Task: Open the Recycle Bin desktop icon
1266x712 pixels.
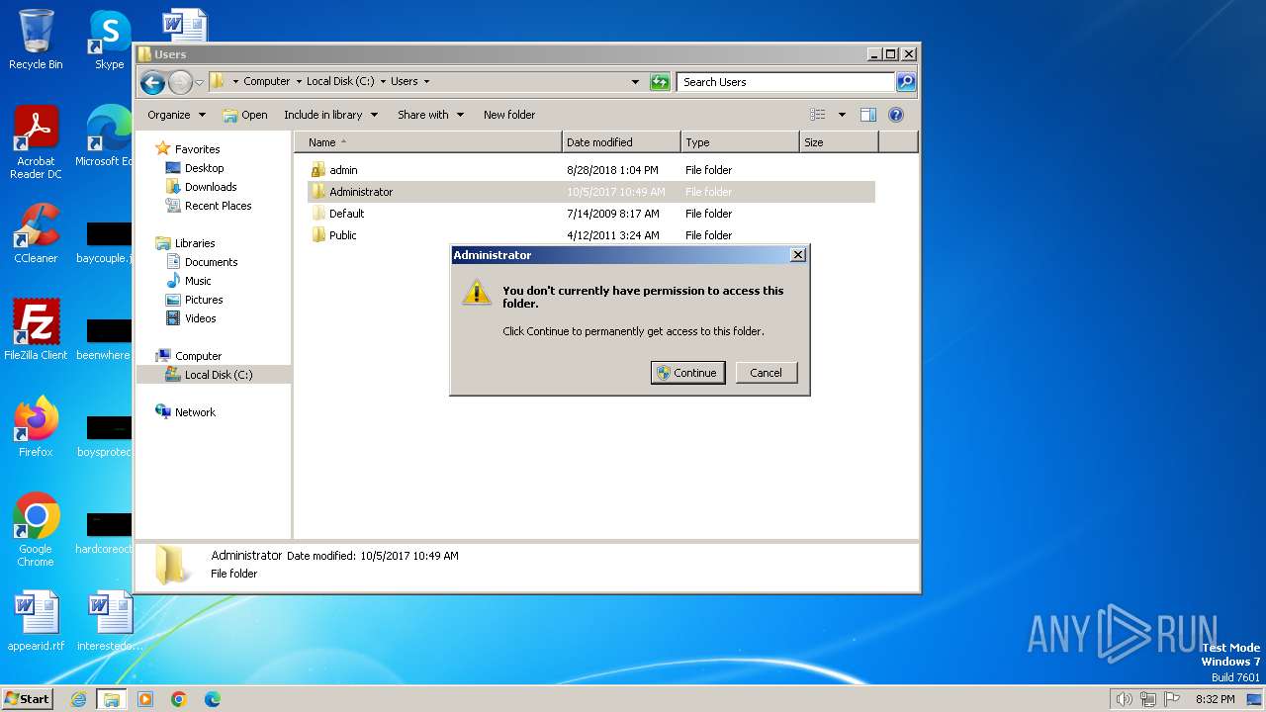Action: click(36, 40)
